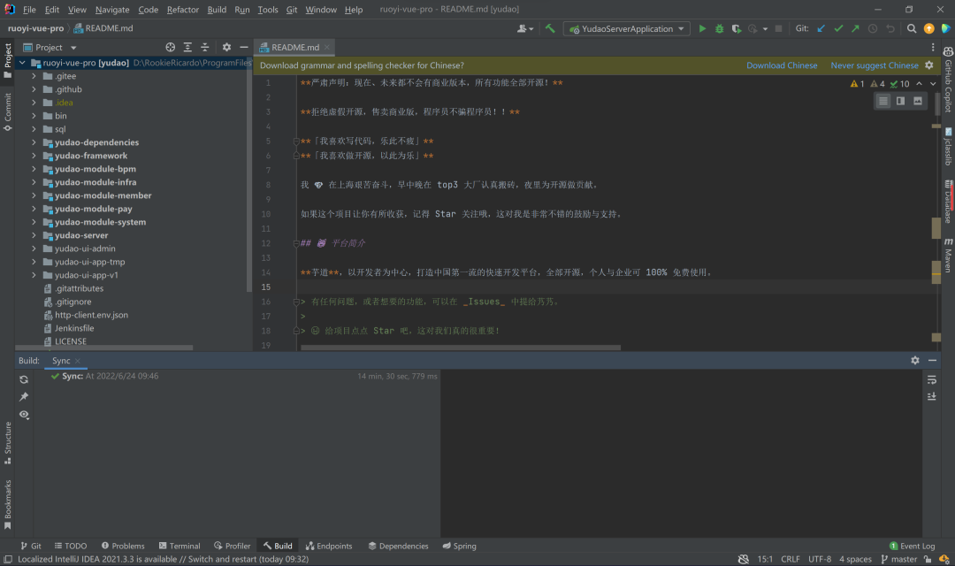Push commits with Git push arrow

point(855,28)
